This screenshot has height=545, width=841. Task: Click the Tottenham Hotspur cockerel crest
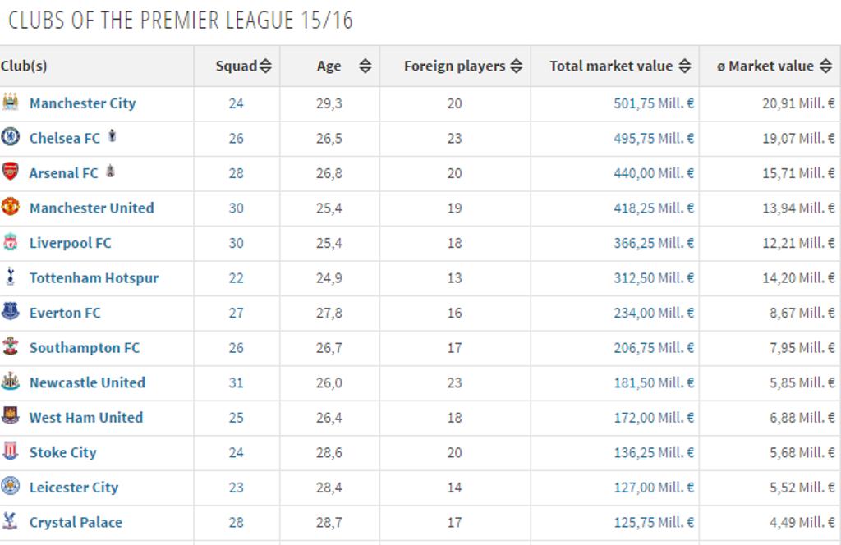[x=10, y=277]
